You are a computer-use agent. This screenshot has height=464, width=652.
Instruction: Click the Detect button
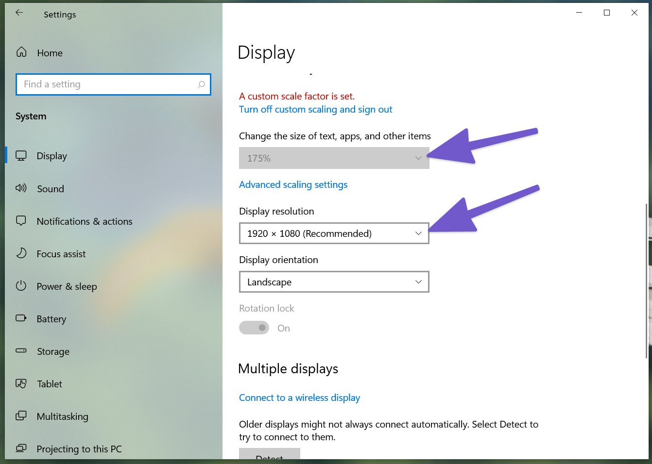click(270, 454)
